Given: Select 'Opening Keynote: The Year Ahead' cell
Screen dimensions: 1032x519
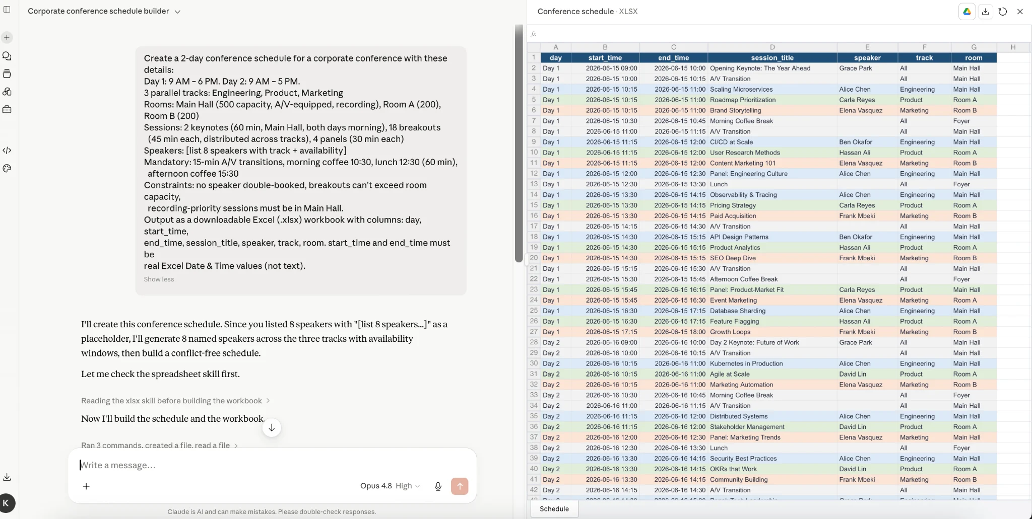Looking at the screenshot, I should tap(772, 68).
